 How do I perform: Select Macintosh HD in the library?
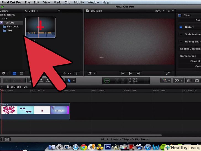click(x=7, y=15)
